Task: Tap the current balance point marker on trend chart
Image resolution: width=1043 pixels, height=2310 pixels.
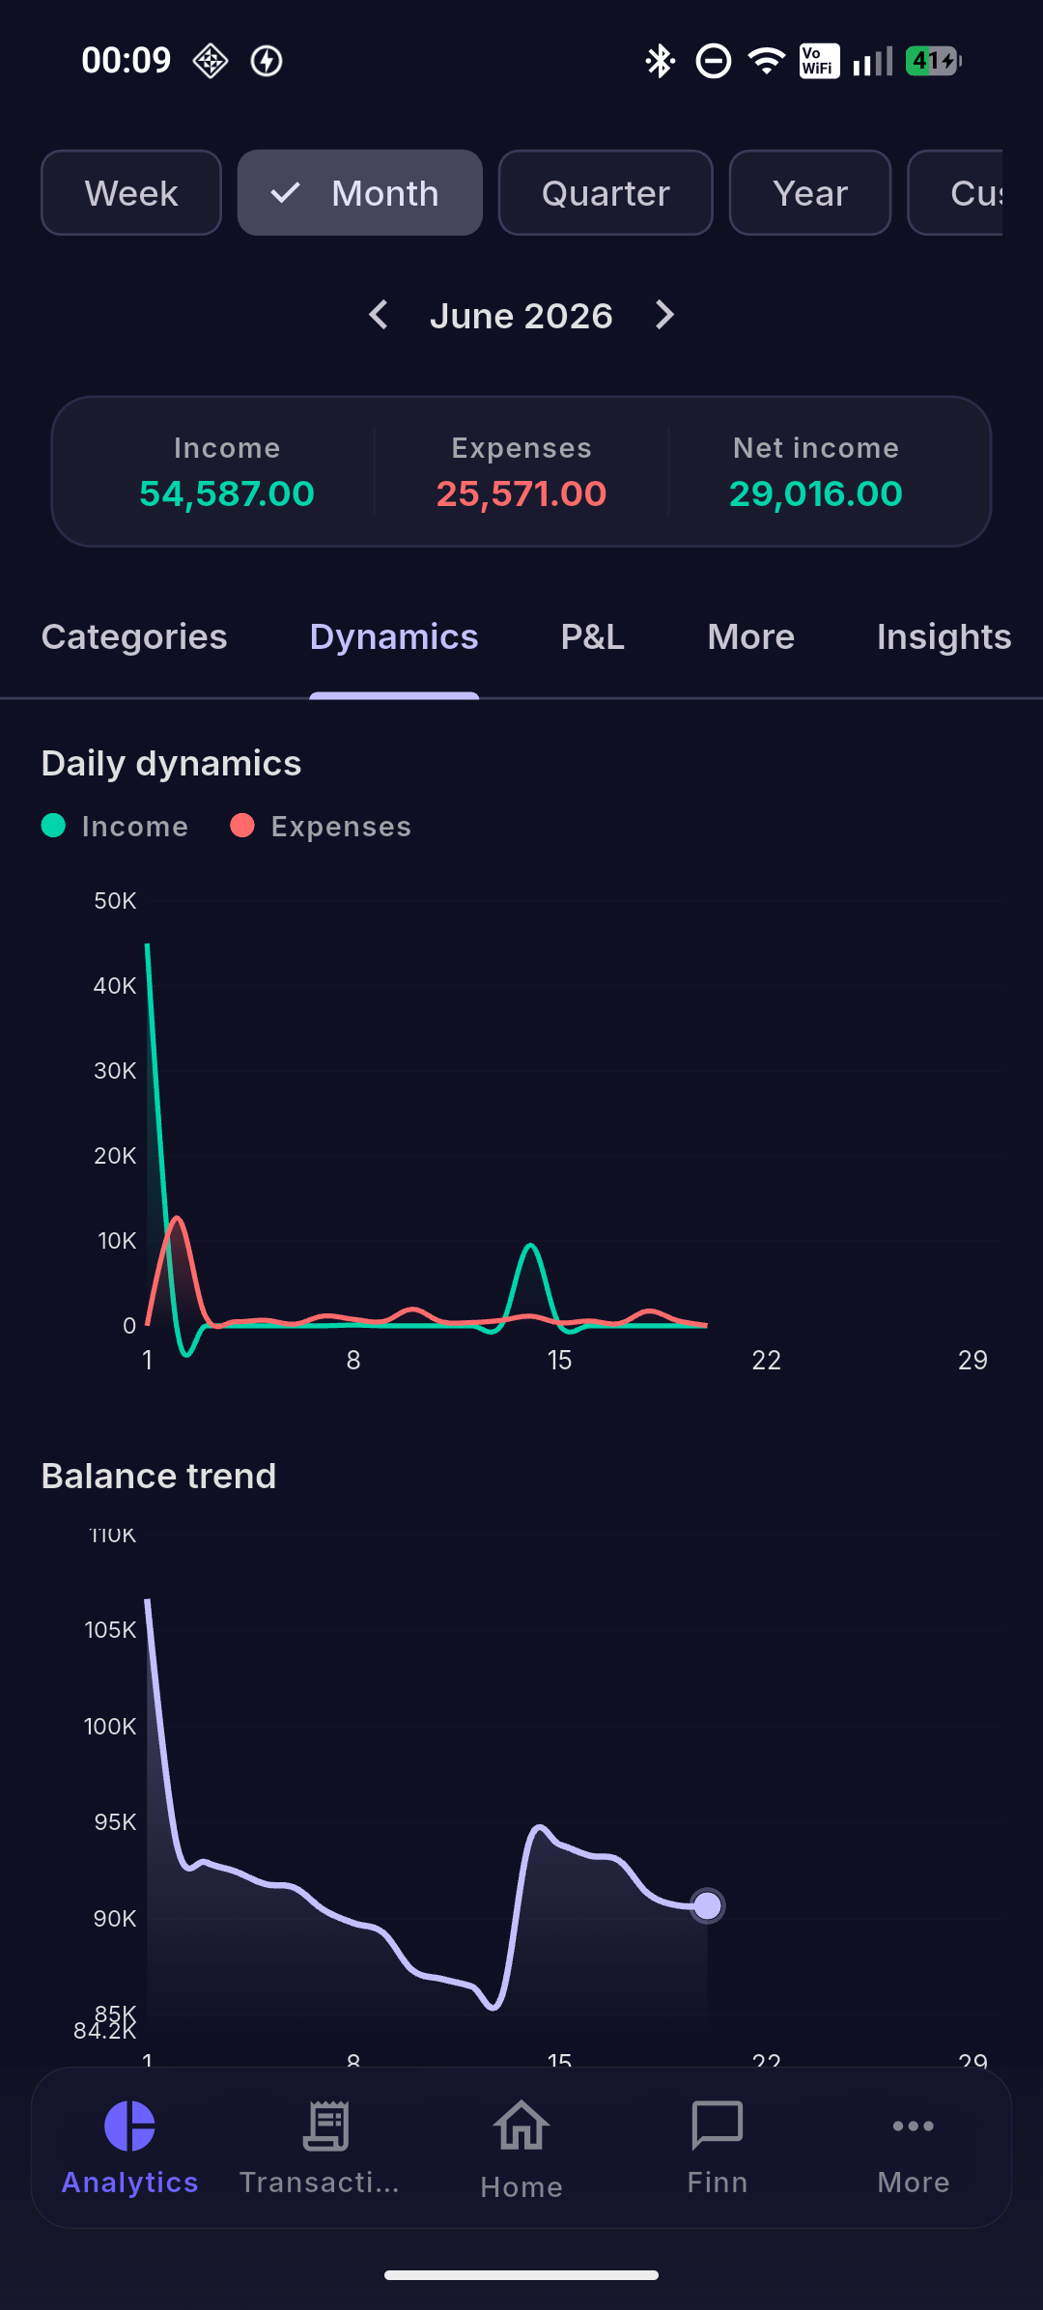Action: click(708, 1905)
